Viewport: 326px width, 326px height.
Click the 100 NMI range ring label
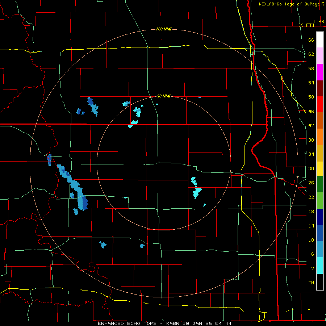tap(164, 29)
